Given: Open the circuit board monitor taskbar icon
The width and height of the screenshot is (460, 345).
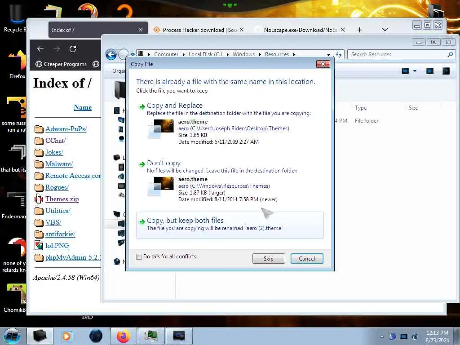Looking at the screenshot, I should (151, 336).
